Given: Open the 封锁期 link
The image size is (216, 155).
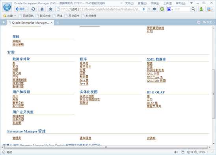Looking at the screenshot, I should pyautogui.click(x=151, y=138).
